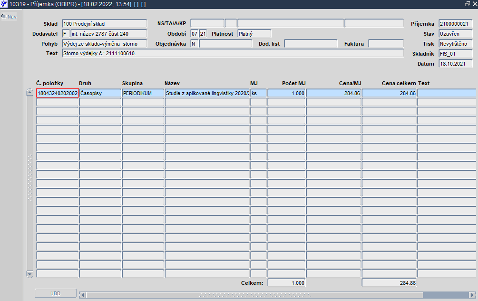478x301 pixels.
Task: Click the Dodavatel name field 'int. název 2787 část 240'
Action: pyautogui.click(x=109, y=34)
